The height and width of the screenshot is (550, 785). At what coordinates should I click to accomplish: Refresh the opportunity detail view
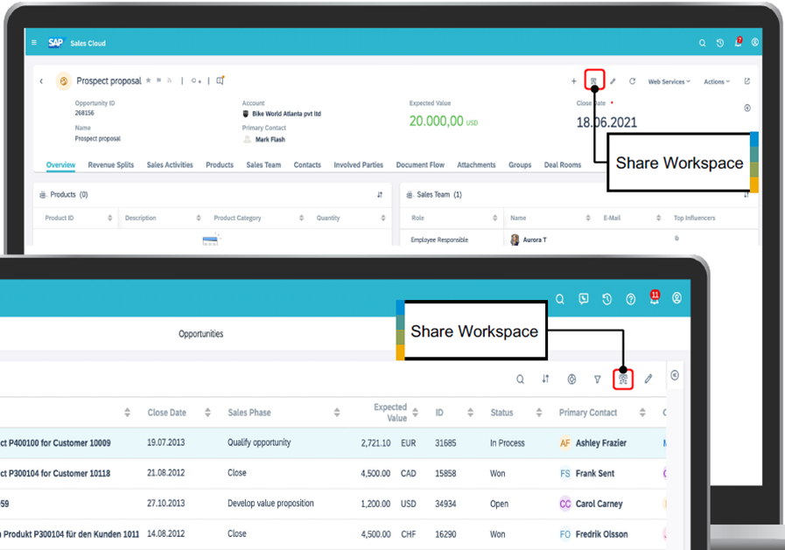633,81
